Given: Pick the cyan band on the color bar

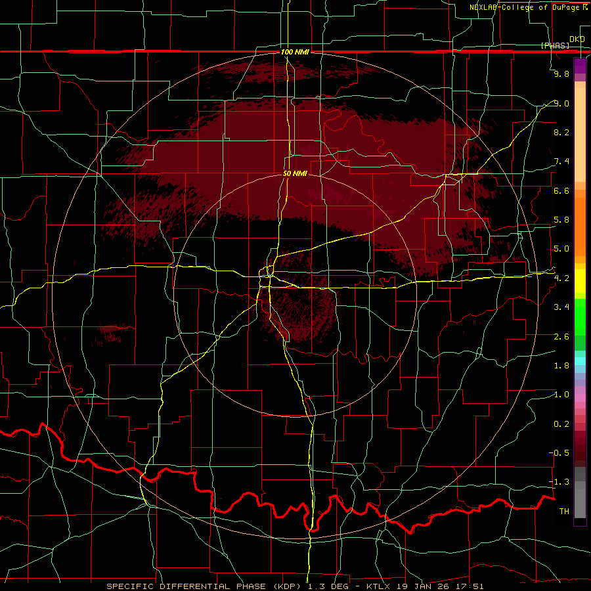Looking at the screenshot, I should click(x=580, y=361).
